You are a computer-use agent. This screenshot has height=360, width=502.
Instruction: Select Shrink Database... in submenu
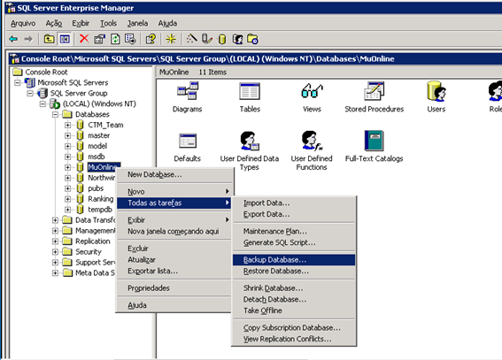tap(294, 288)
